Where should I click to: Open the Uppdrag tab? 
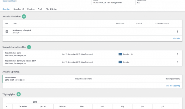31,9
